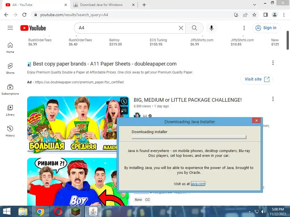Viewport: 290px width, 217px height.
Task: Open a new browser tab
Action: point(144,5)
